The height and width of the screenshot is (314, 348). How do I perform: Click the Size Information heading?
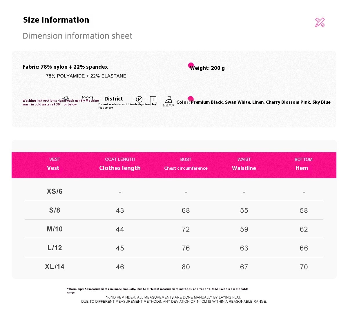(56, 20)
